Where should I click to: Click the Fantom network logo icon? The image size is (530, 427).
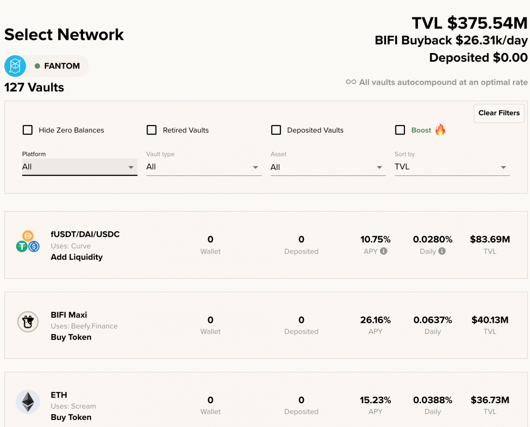coord(15,66)
